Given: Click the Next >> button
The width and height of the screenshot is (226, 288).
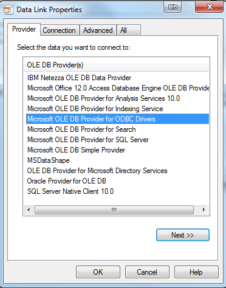Looking at the screenshot, I should click(183, 235).
